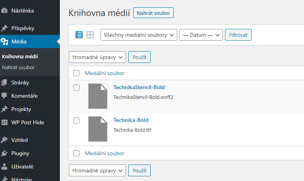The image size is (304, 181).
Task: Check the TechnikaStencil-Bold file checkbox
Action: point(76,88)
